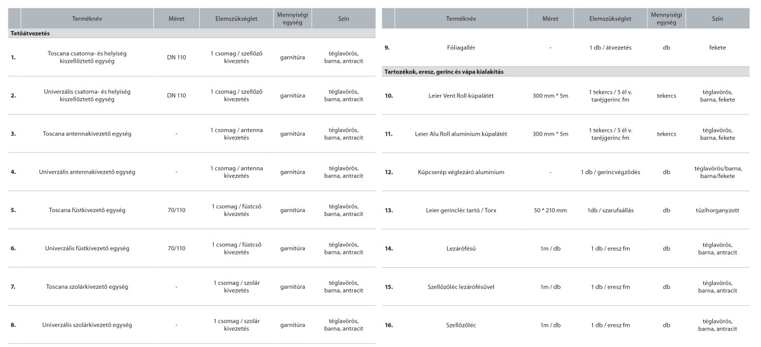Click Univerzális szolárkivezető egység product name

pos(88,325)
